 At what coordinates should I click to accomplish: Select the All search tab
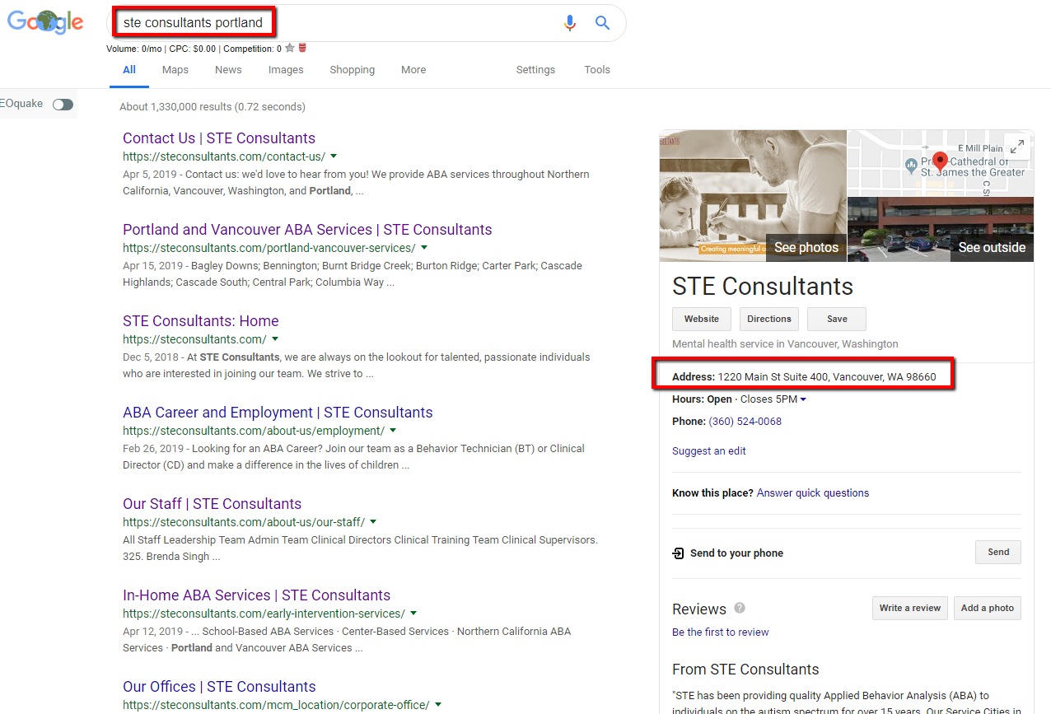(x=129, y=70)
